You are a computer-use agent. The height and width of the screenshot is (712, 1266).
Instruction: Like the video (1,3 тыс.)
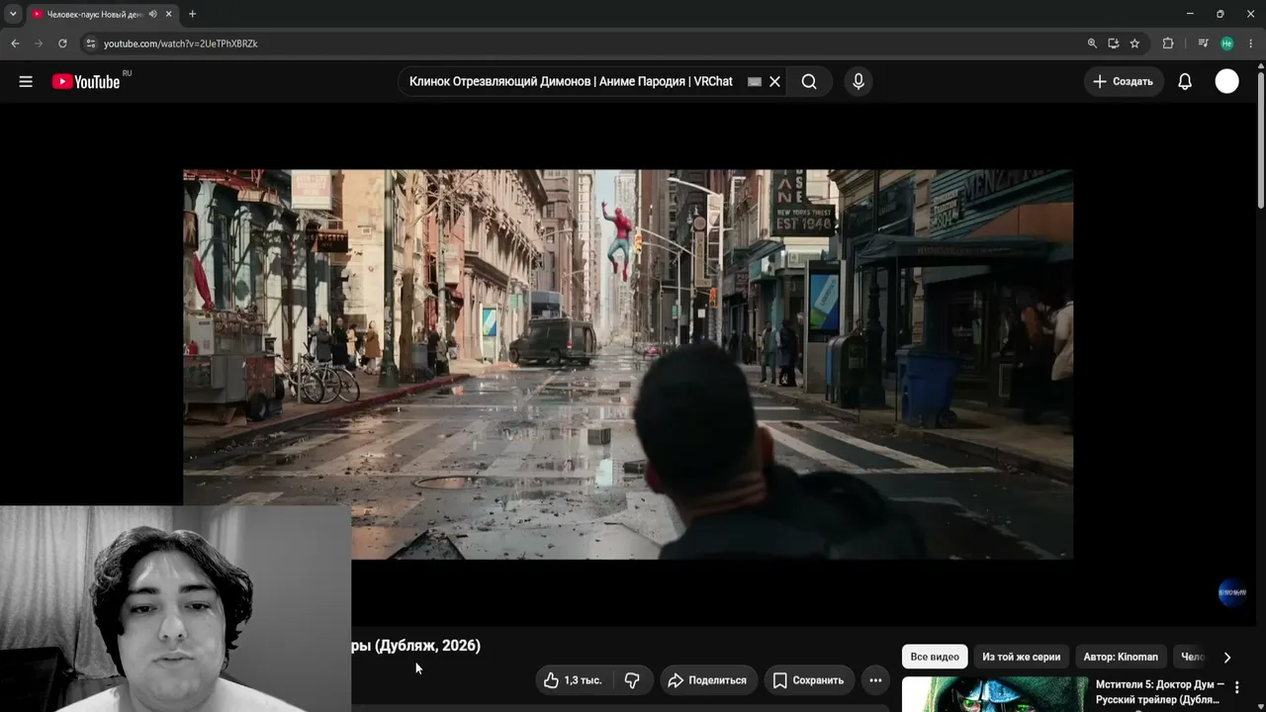[573, 680]
